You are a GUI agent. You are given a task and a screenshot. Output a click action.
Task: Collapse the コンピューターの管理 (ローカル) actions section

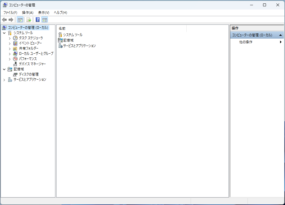(280, 35)
